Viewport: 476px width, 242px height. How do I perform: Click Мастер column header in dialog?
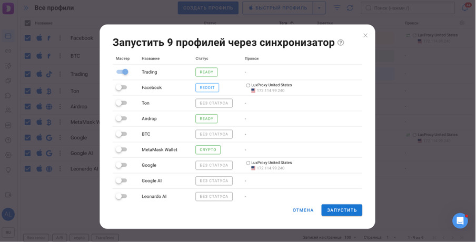click(123, 58)
